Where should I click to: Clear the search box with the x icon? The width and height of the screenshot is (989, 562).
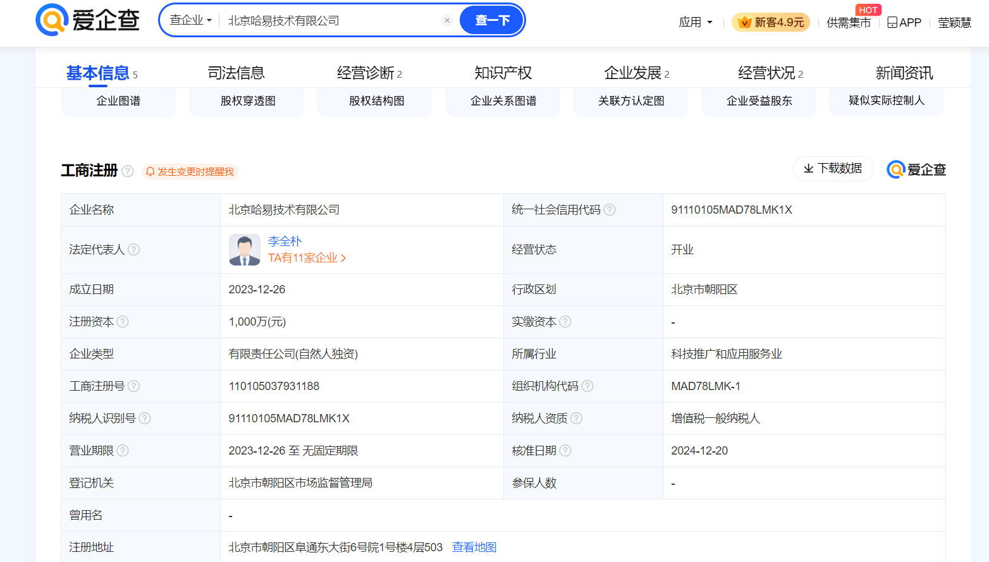[x=447, y=20]
